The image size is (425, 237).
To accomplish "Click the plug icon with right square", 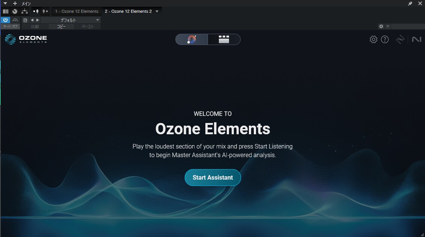I will pyautogui.click(x=45, y=11).
